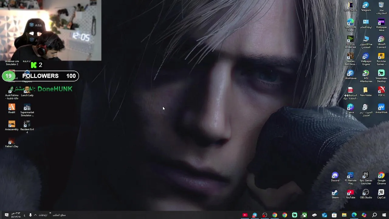Image resolution: width=389 pixels, height=219 pixels.
Task: Open the CapCut desktop shortcut
Action: point(381,194)
